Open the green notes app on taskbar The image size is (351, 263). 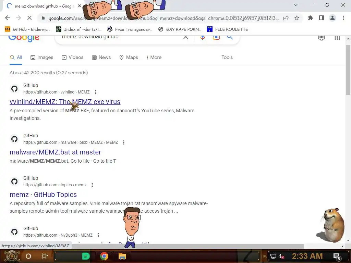pos(86,256)
